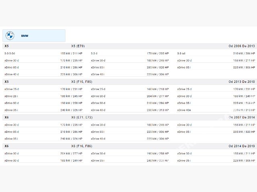Open the X5 (E70) series header

tap(78, 46)
